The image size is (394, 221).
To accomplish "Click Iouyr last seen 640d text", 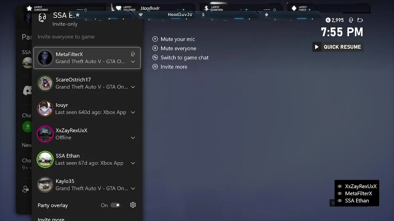I will point(91,112).
